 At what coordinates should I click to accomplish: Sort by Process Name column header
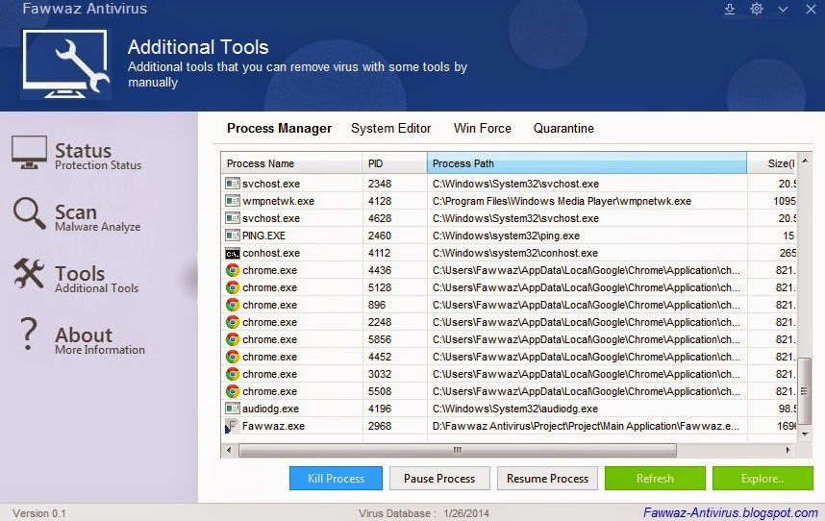point(291,163)
